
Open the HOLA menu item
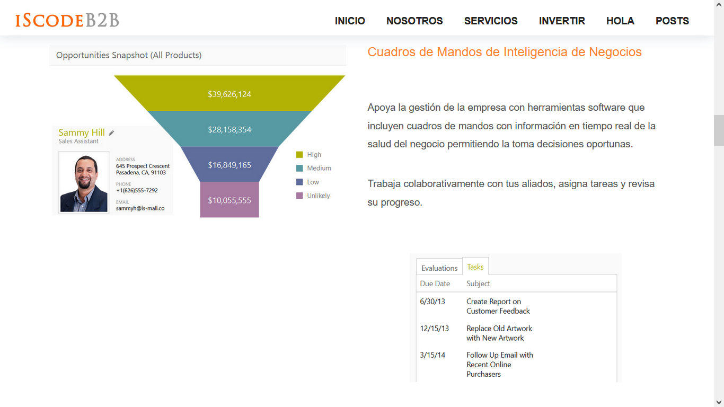620,21
